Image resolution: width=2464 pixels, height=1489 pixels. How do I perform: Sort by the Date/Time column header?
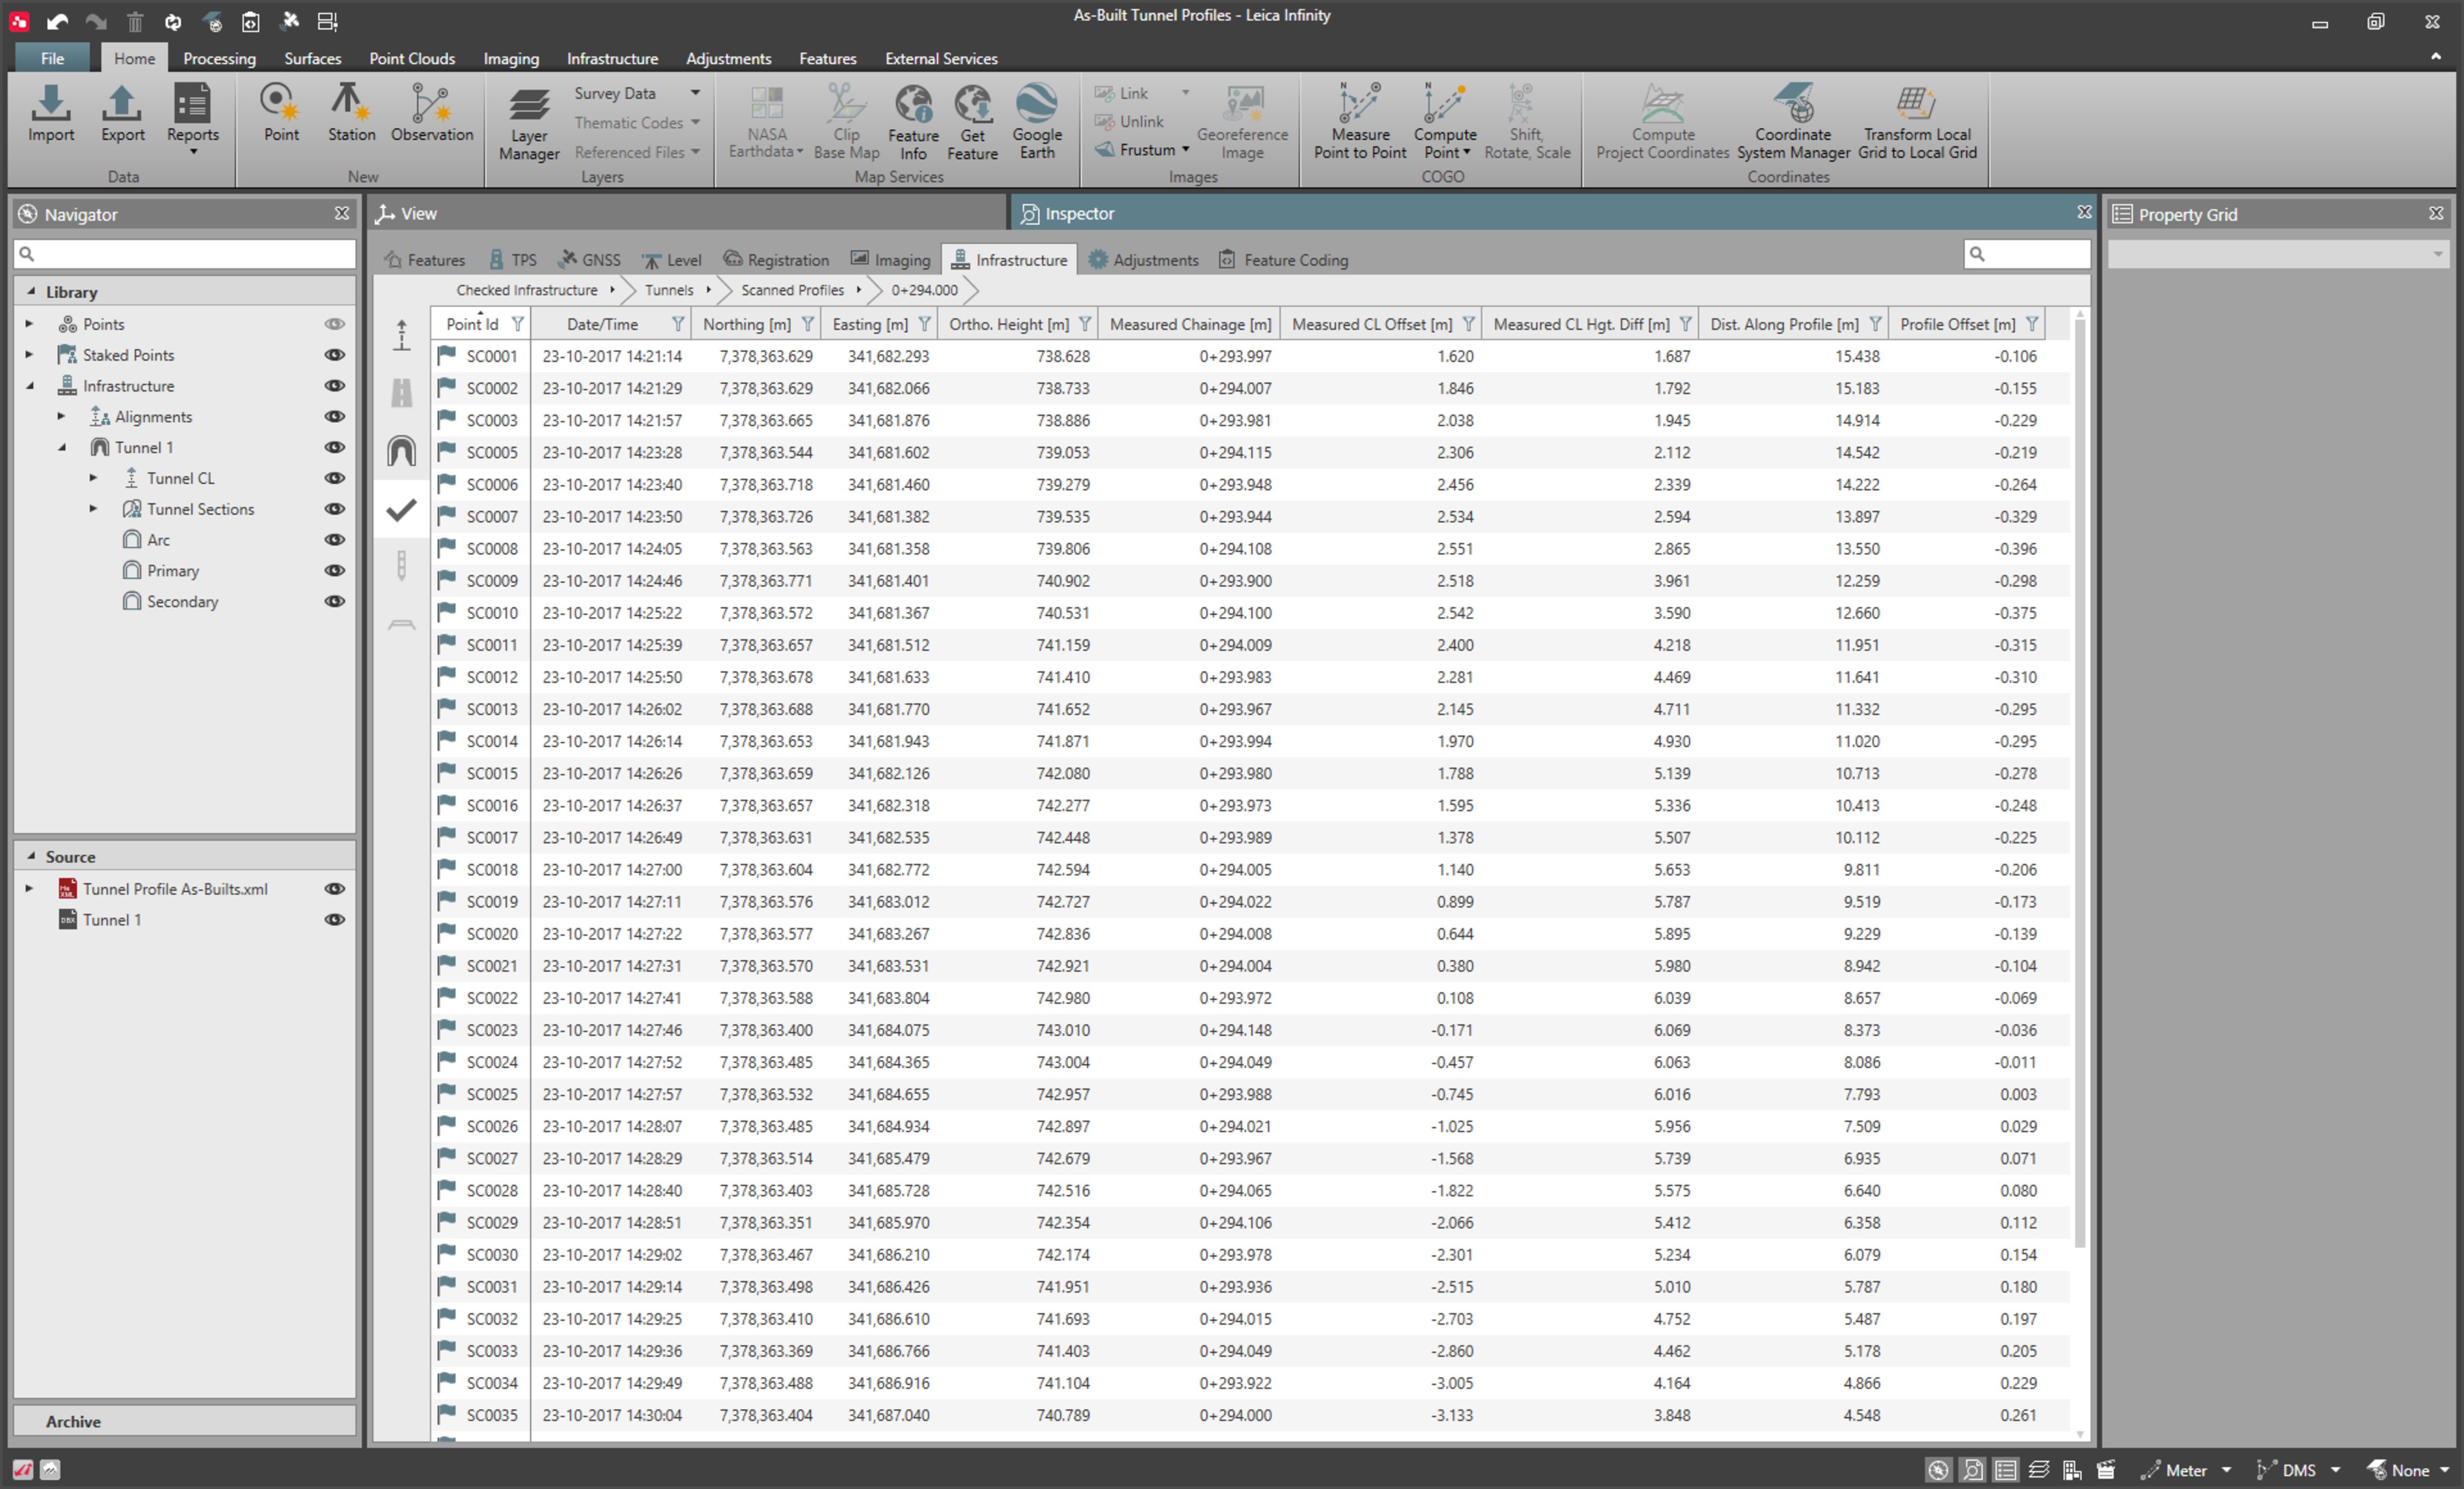click(602, 324)
